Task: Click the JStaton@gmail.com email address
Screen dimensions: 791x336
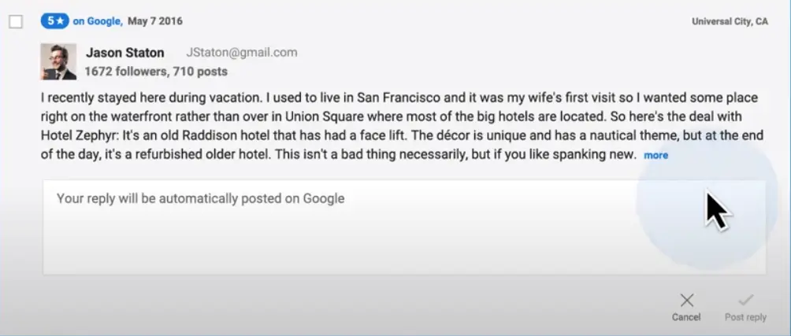Action: pos(241,53)
